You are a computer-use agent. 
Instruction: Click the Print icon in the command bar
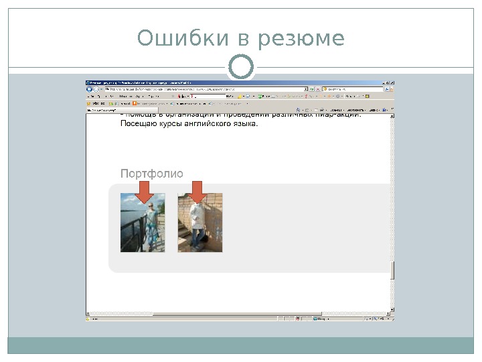(x=322, y=110)
